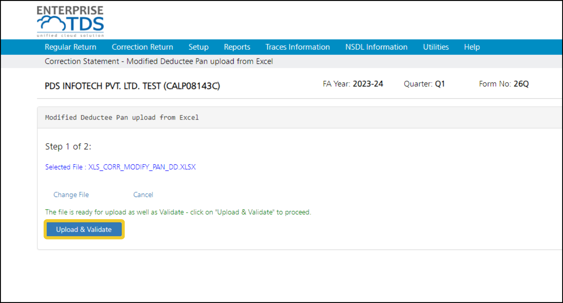Click the Step 1 of 2 heading
Screen dimensions: 563x303
coord(68,147)
